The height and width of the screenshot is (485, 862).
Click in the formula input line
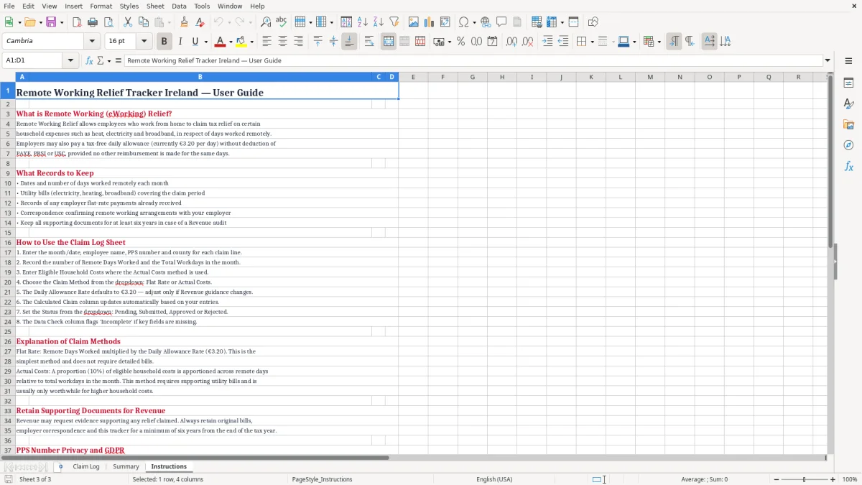pyautogui.click(x=473, y=60)
